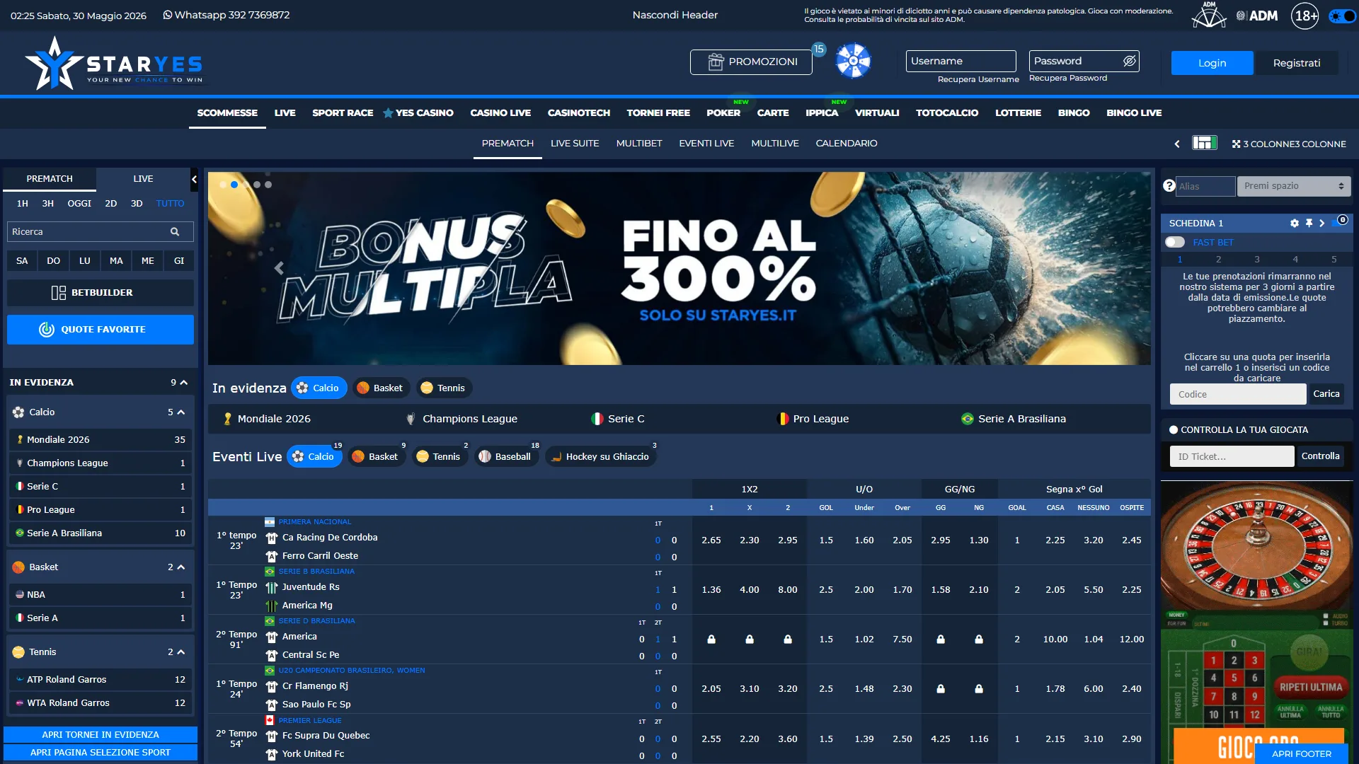The height and width of the screenshot is (764, 1359).
Task: Open ATP Roland Garros in sidebar
Action: point(101,680)
